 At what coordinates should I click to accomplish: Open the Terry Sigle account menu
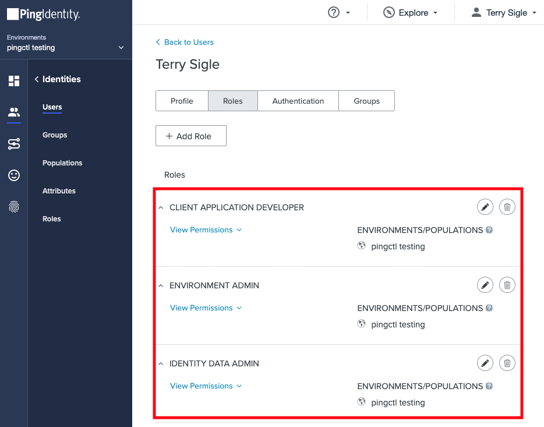[503, 12]
